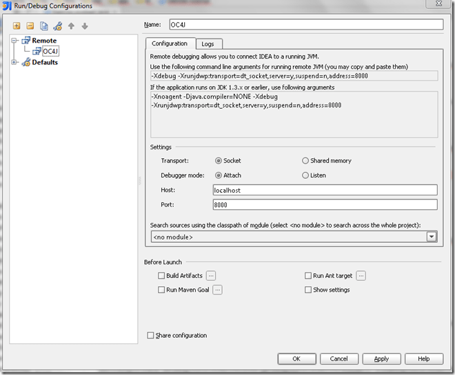
Task: Expand the Defaults tree node
Action: click(x=14, y=63)
